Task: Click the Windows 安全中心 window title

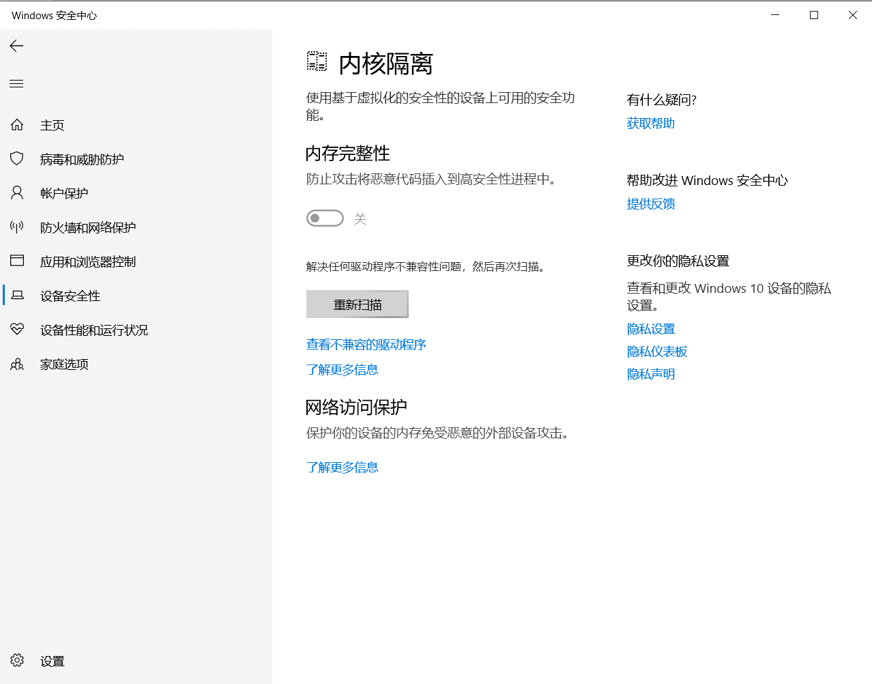Action: click(x=55, y=15)
